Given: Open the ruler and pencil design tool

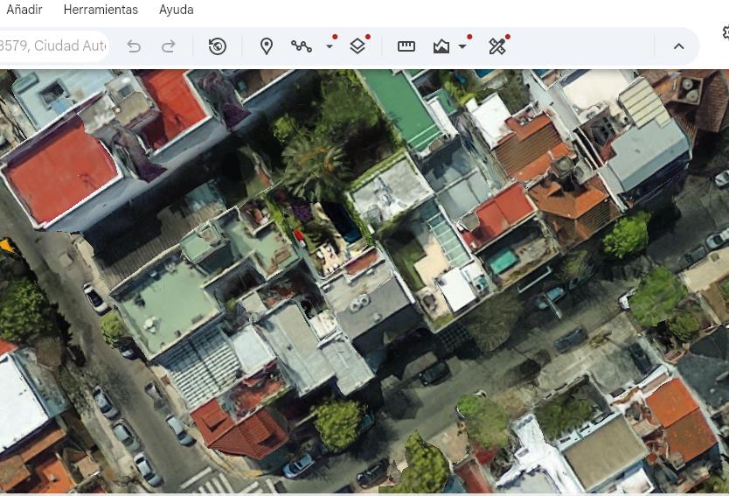Looking at the screenshot, I should (x=497, y=46).
